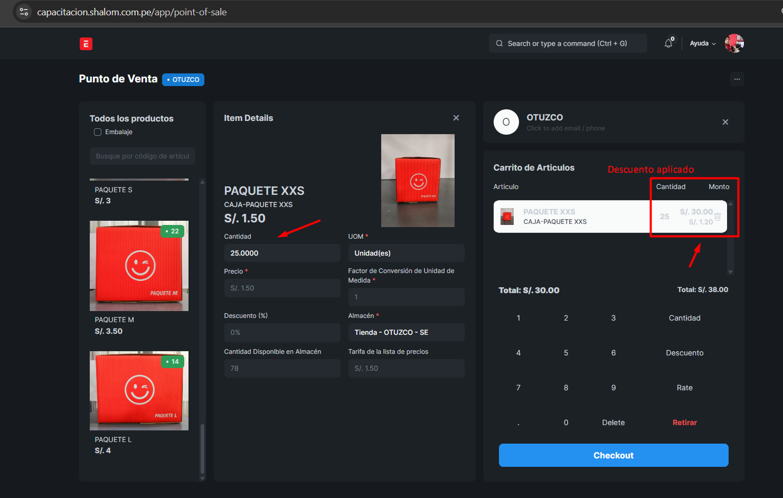
Task: Click the site settings icon in the address bar
Action: click(24, 12)
